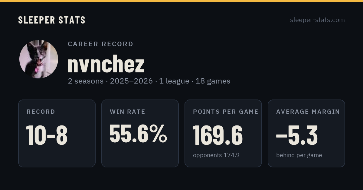This screenshot has width=363, height=190.
Task: Open the Record stat card
Action: [x=57, y=133]
